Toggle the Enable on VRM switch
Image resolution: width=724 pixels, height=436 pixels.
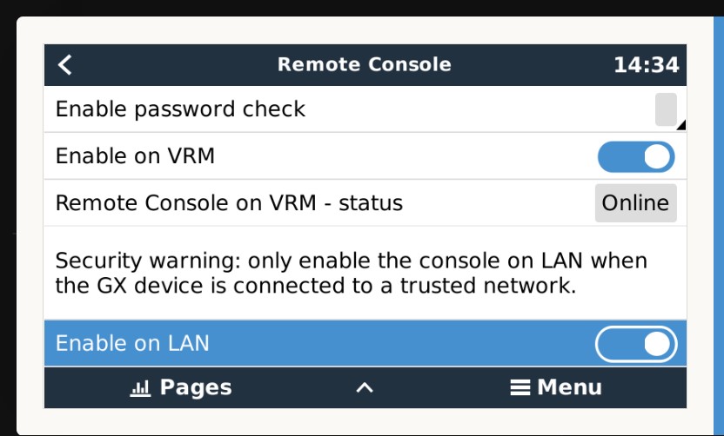pos(636,157)
